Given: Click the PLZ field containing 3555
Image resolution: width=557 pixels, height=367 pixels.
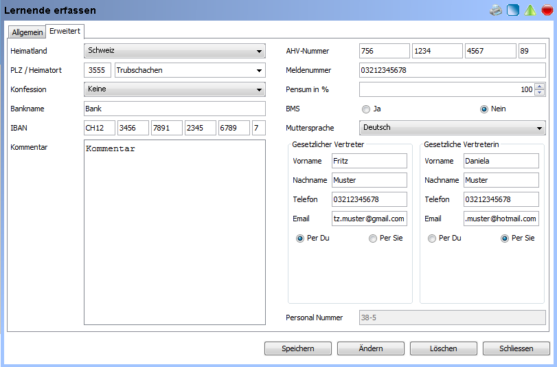Looking at the screenshot, I should pos(98,70).
